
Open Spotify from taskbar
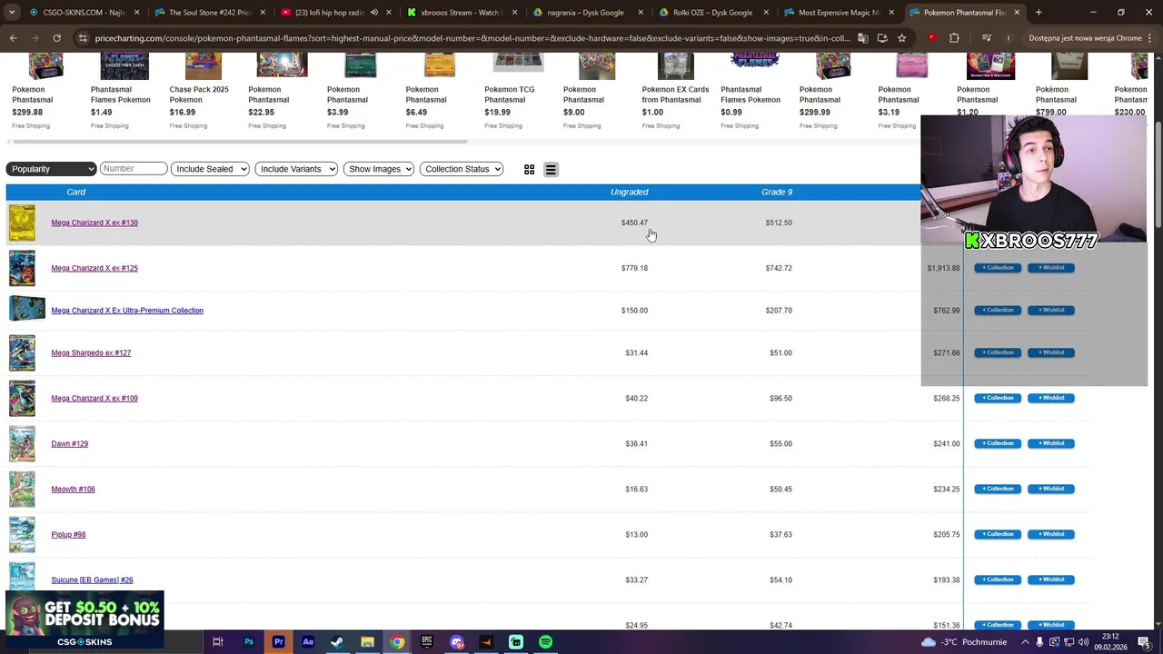point(545,642)
